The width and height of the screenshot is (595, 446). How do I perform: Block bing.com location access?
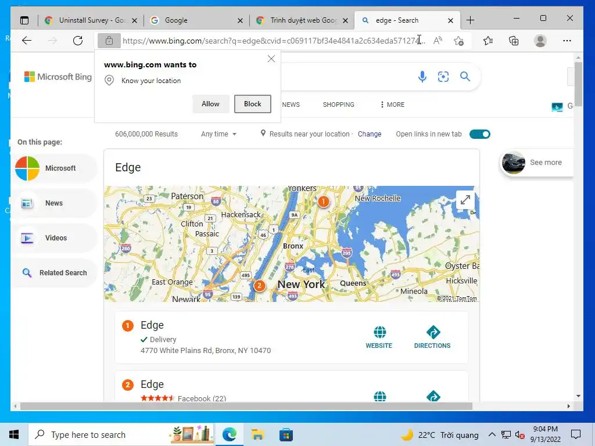point(252,104)
